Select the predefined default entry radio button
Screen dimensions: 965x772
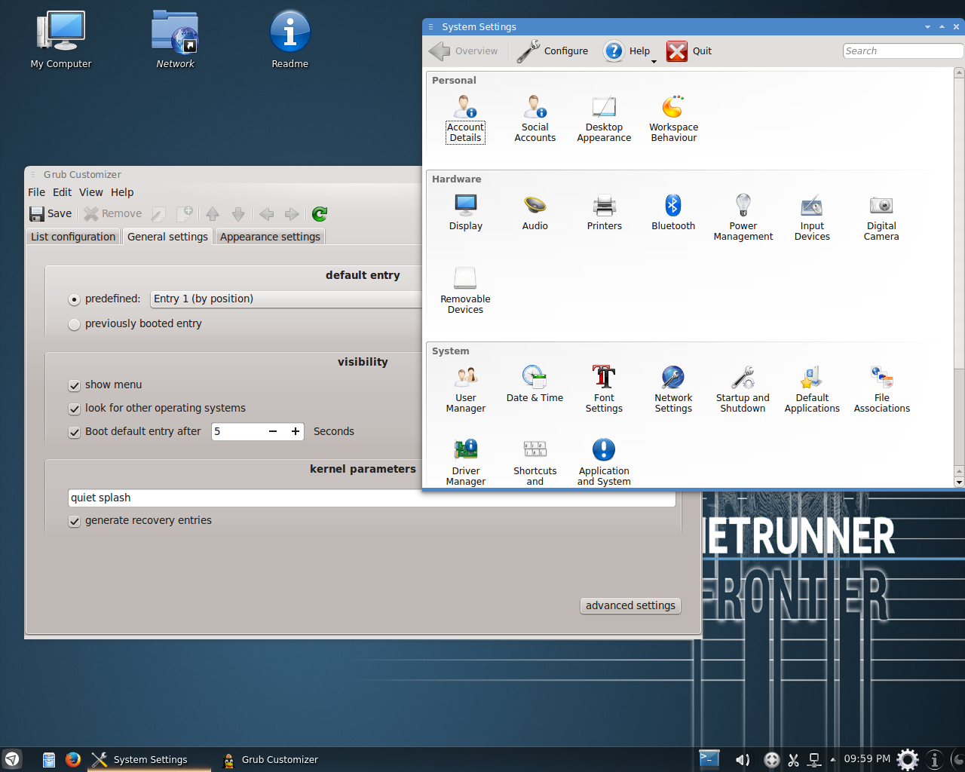click(x=74, y=299)
